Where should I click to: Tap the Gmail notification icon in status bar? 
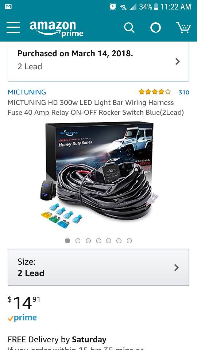[x=8, y=7]
